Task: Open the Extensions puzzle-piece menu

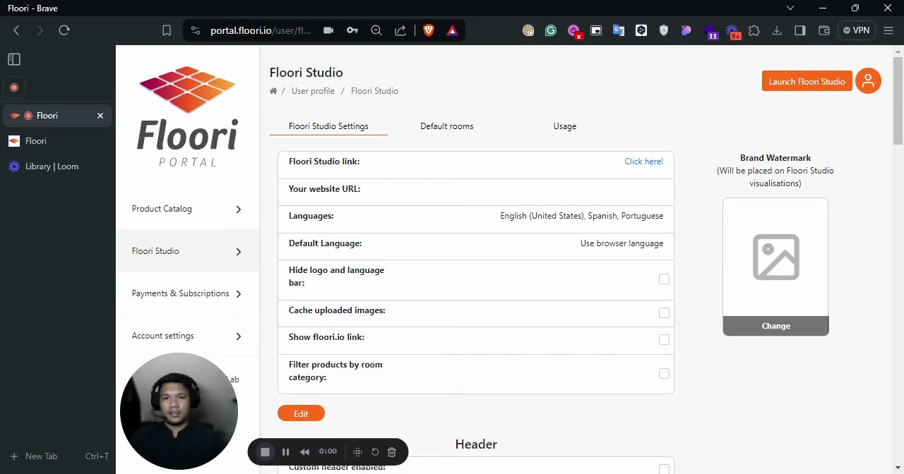Action: coord(754,30)
